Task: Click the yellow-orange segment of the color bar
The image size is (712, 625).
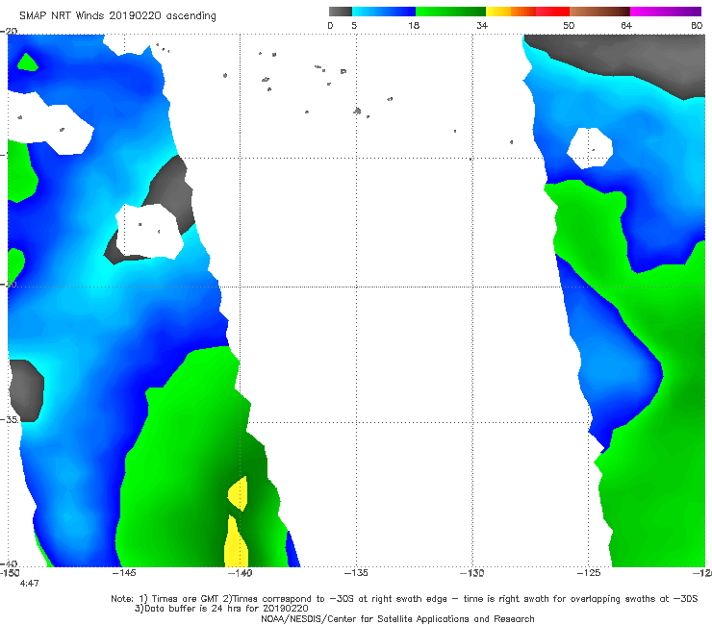Action: click(511, 12)
